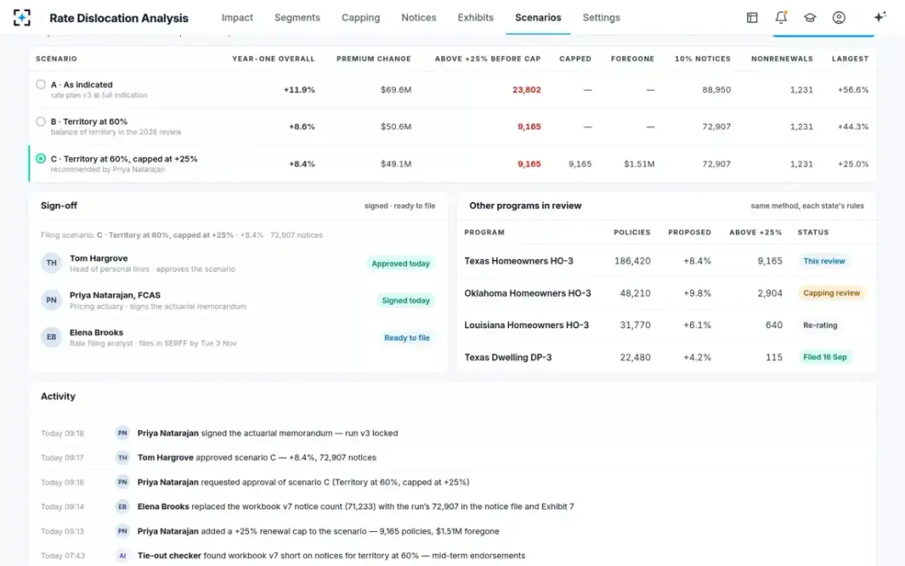Open Oklahoma Homeowners HO-3 program
Image resolution: width=905 pixels, height=566 pixels.
coord(528,293)
